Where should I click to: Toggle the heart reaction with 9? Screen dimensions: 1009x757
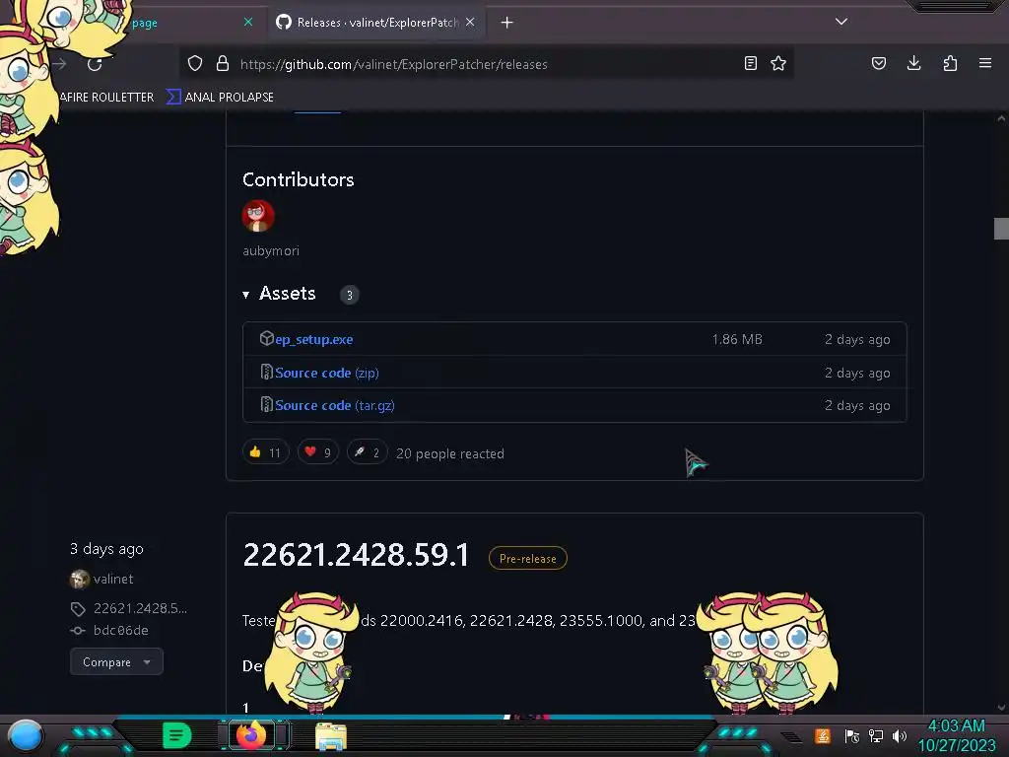(x=318, y=452)
